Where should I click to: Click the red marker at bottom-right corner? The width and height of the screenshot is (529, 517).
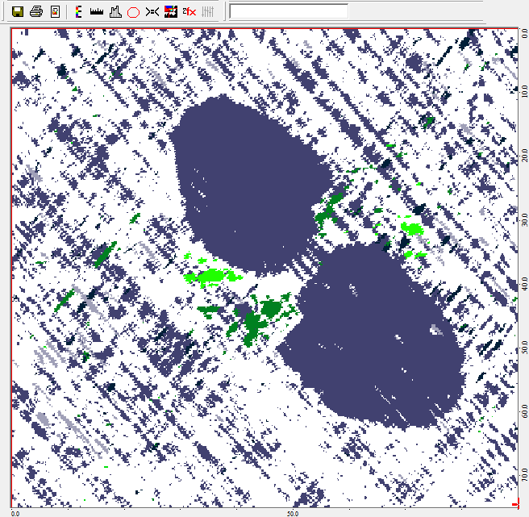pyautogui.click(x=514, y=505)
